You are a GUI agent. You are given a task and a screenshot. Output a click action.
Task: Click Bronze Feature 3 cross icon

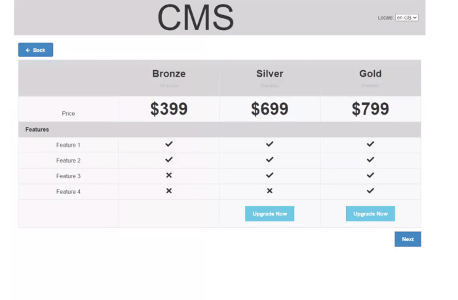pos(169,176)
